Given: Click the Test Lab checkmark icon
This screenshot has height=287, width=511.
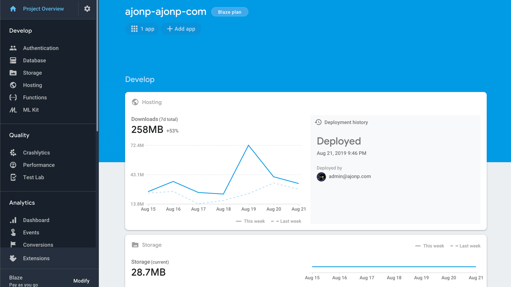Looking at the screenshot, I should tap(13, 177).
